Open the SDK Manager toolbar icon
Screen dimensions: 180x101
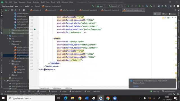point(166,6)
